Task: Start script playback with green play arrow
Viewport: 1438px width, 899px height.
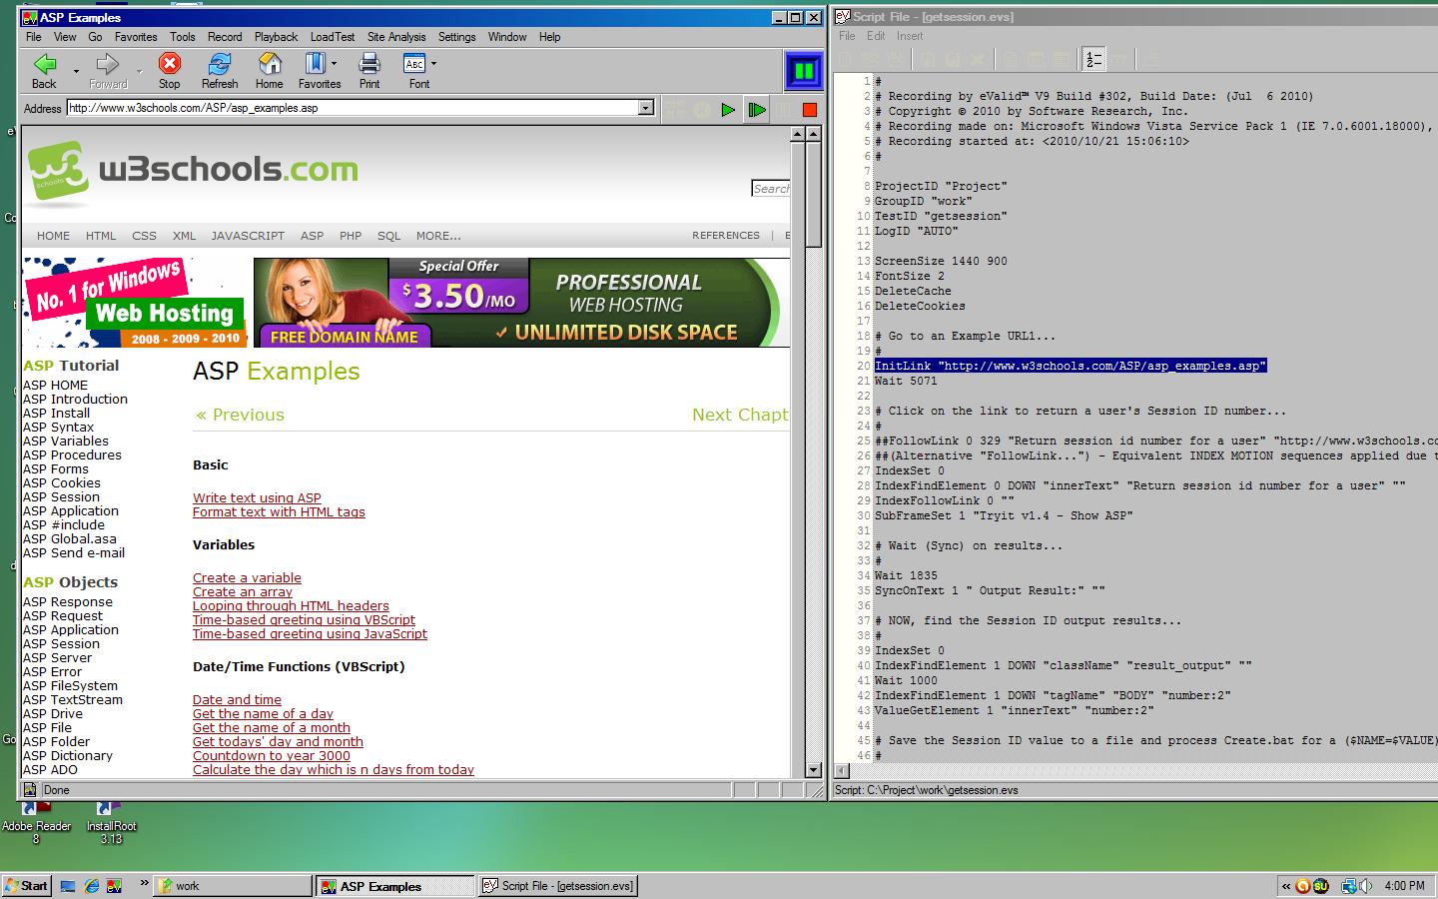Action: tap(728, 110)
